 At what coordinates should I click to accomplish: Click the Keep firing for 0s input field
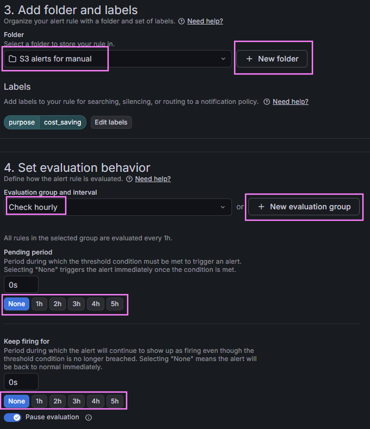tap(21, 382)
